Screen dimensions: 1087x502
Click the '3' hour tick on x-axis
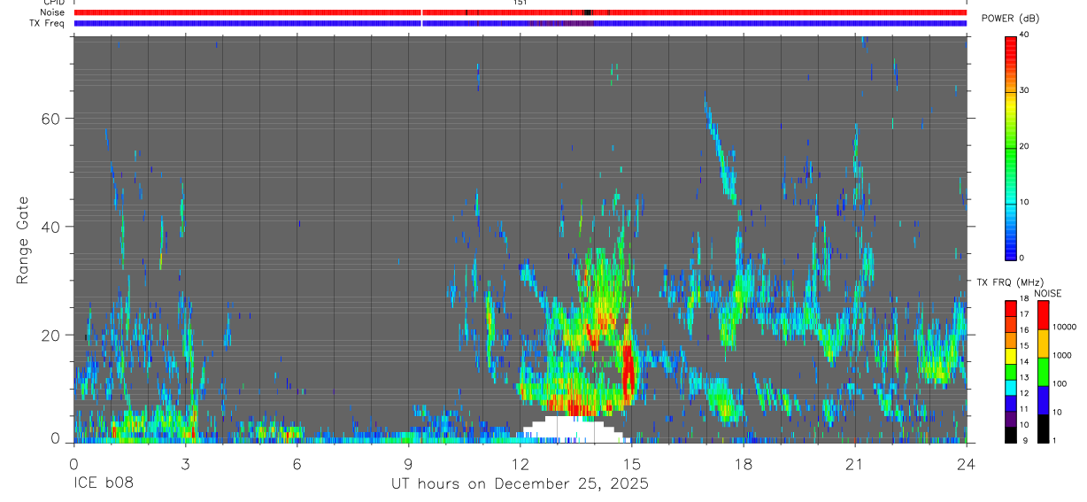185,463
